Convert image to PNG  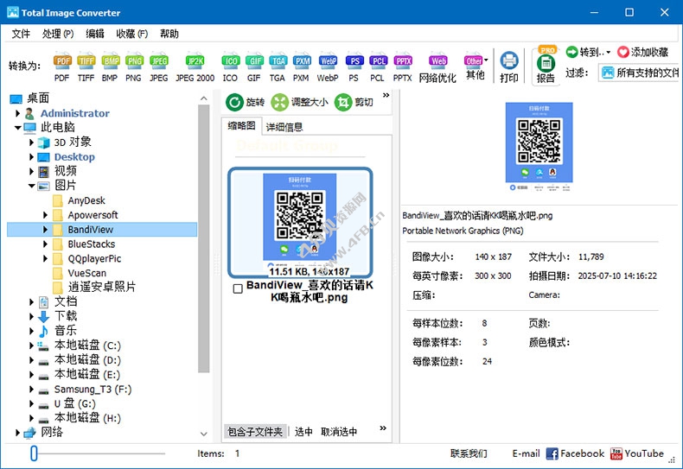click(134, 67)
